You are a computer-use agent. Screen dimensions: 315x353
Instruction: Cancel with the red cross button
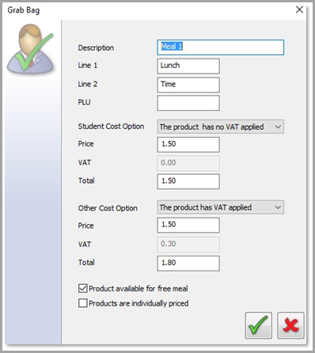(x=290, y=325)
